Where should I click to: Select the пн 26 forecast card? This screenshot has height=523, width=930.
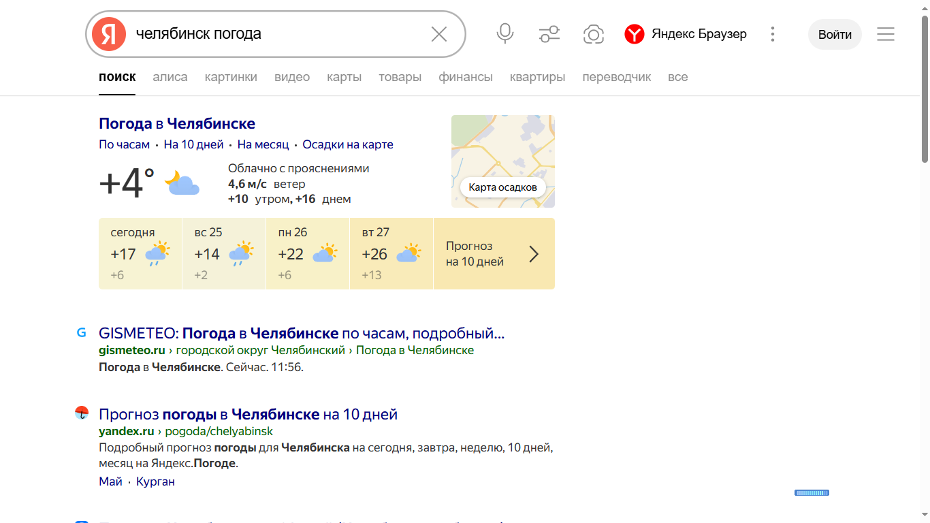(x=308, y=253)
